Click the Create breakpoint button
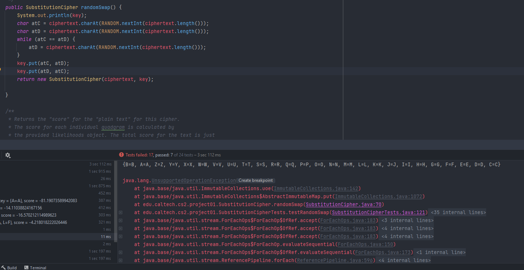The image size is (524, 270). click(x=255, y=180)
